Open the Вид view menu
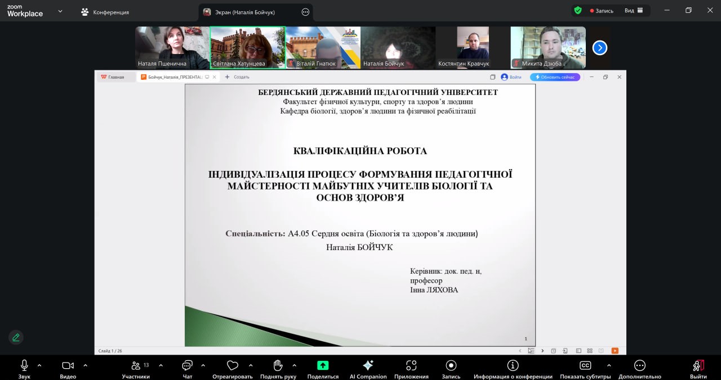This screenshot has width=721, height=380. tap(634, 11)
